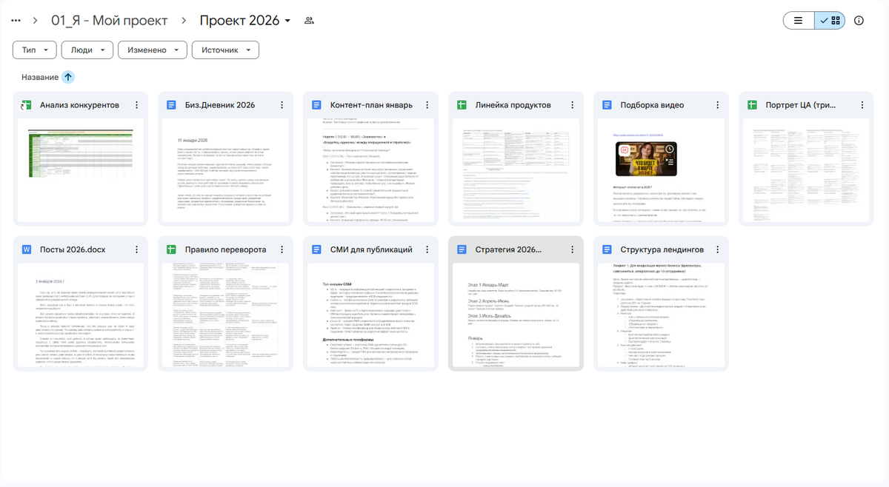Click the Sheets icon on Линейка продуктов
Image resolution: width=889 pixels, height=487 pixels.
click(x=462, y=105)
